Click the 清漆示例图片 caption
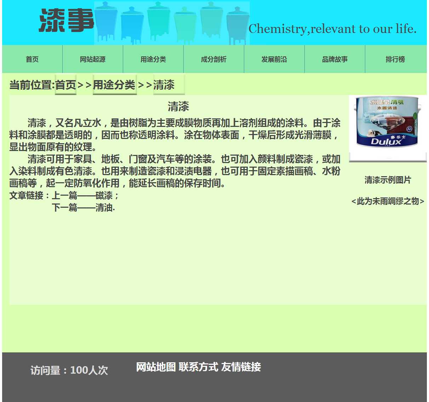This screenshot has width=429, height=402. click(388, 180)
